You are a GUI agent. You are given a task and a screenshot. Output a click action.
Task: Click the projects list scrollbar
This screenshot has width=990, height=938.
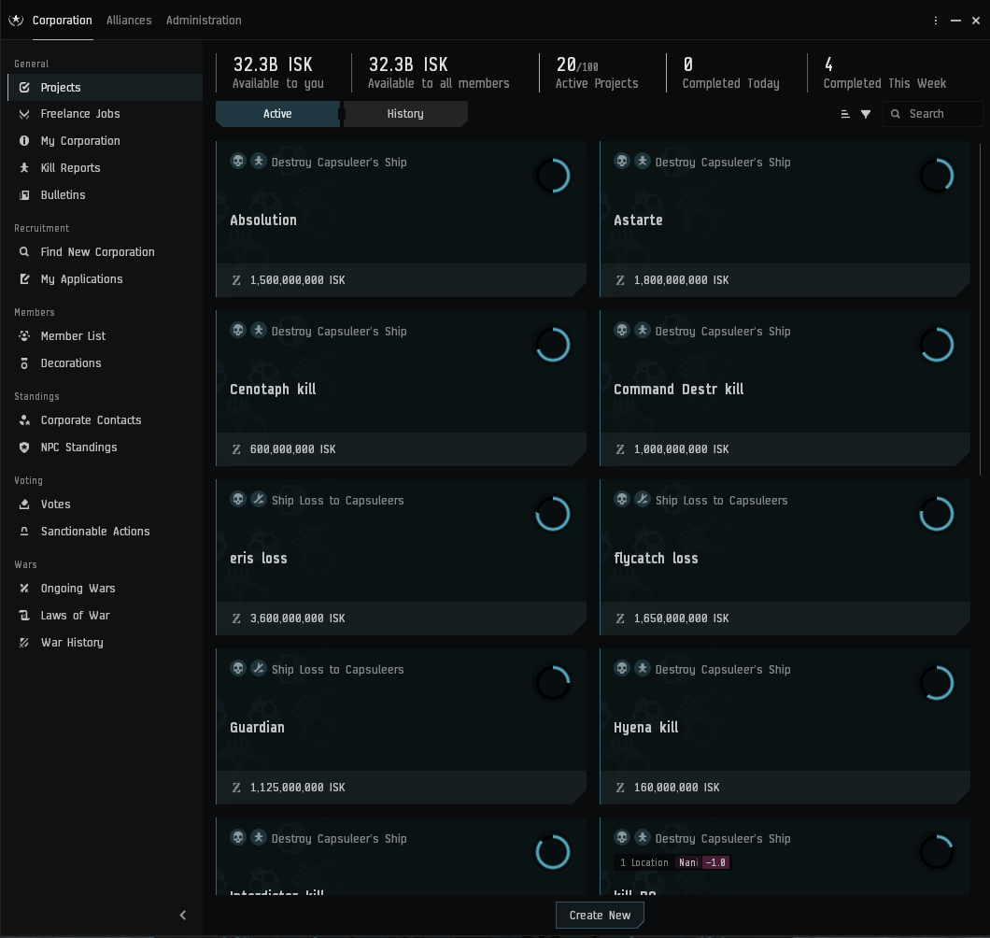point(981,309)
